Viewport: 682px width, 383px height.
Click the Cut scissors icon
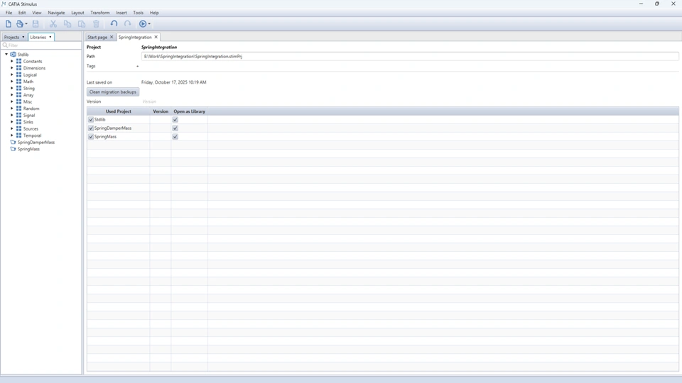(53, 24)
